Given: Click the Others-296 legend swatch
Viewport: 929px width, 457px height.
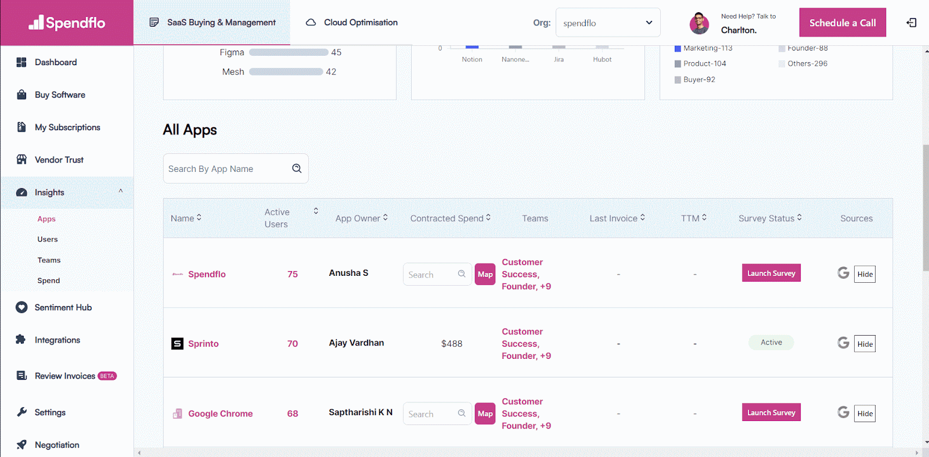Looking at the screenshot, I should [782, 64].
